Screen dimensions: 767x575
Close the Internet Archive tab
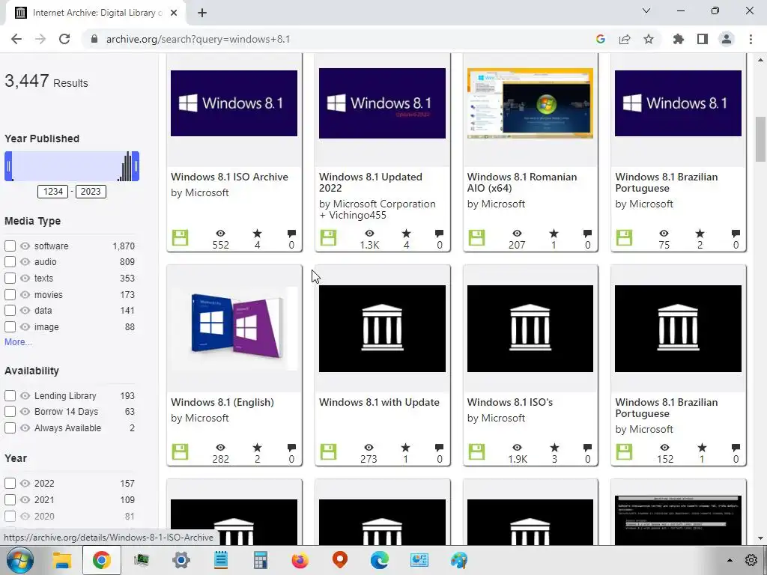point(174,13)
